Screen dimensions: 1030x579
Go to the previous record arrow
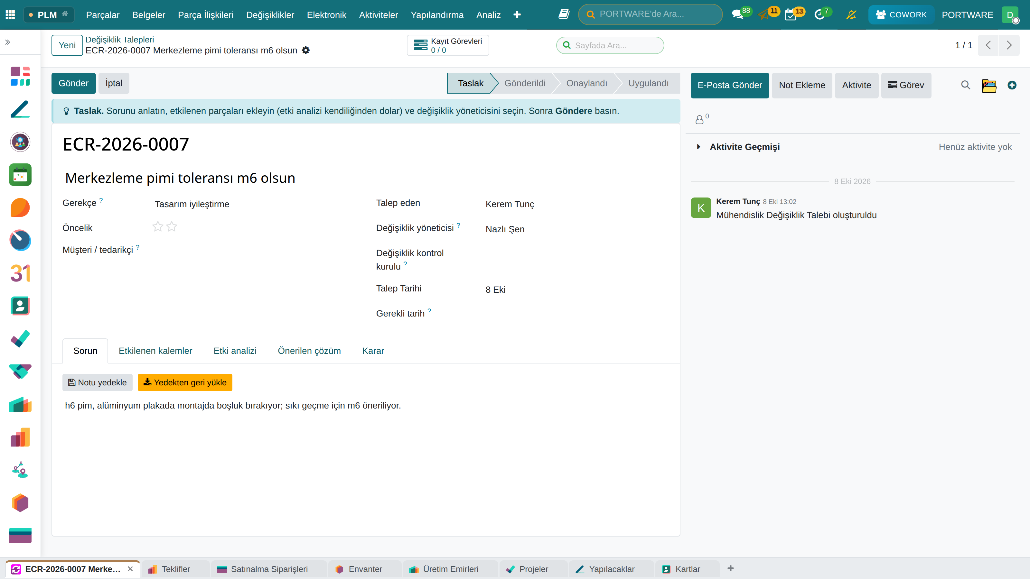click(x=988, y=45)
